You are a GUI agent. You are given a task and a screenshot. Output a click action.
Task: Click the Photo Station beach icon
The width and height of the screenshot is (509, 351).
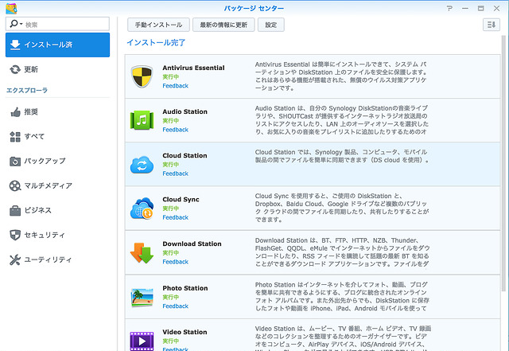142,298
